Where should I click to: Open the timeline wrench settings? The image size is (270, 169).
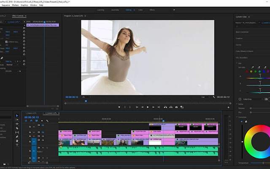coord(47,121)
